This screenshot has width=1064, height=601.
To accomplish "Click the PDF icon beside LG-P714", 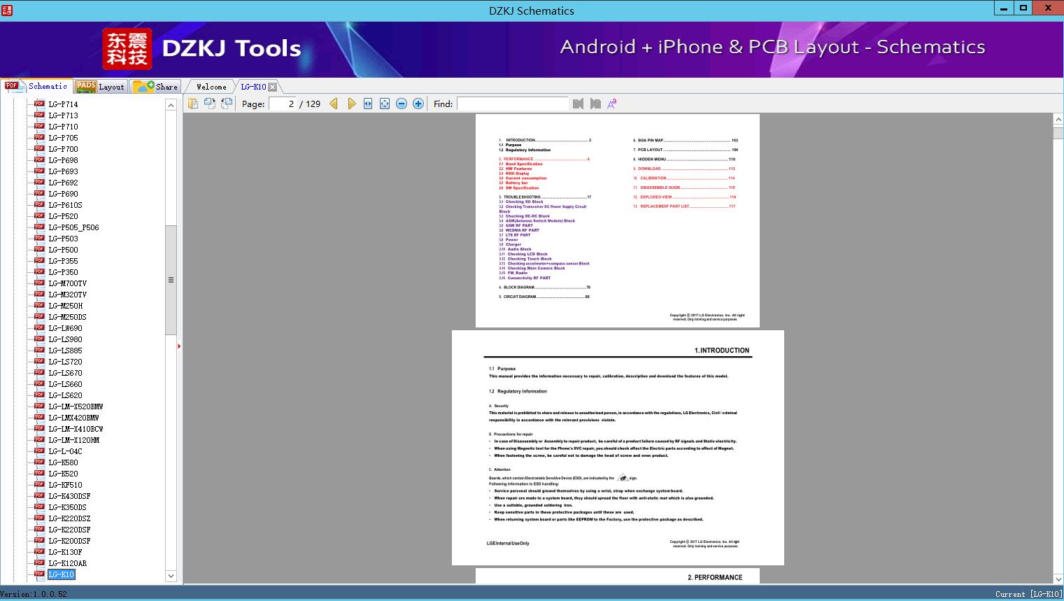I will 40,104.
